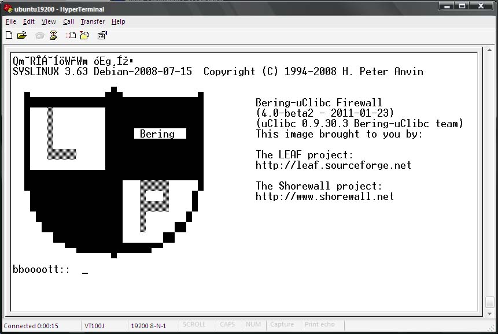Click the vertical scrollbar thumb
This screenshot has height=334, width=498.
click(489, 302)
